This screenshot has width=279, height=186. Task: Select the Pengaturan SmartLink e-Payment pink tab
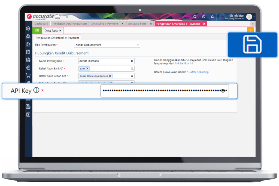[x=178, y=24]
